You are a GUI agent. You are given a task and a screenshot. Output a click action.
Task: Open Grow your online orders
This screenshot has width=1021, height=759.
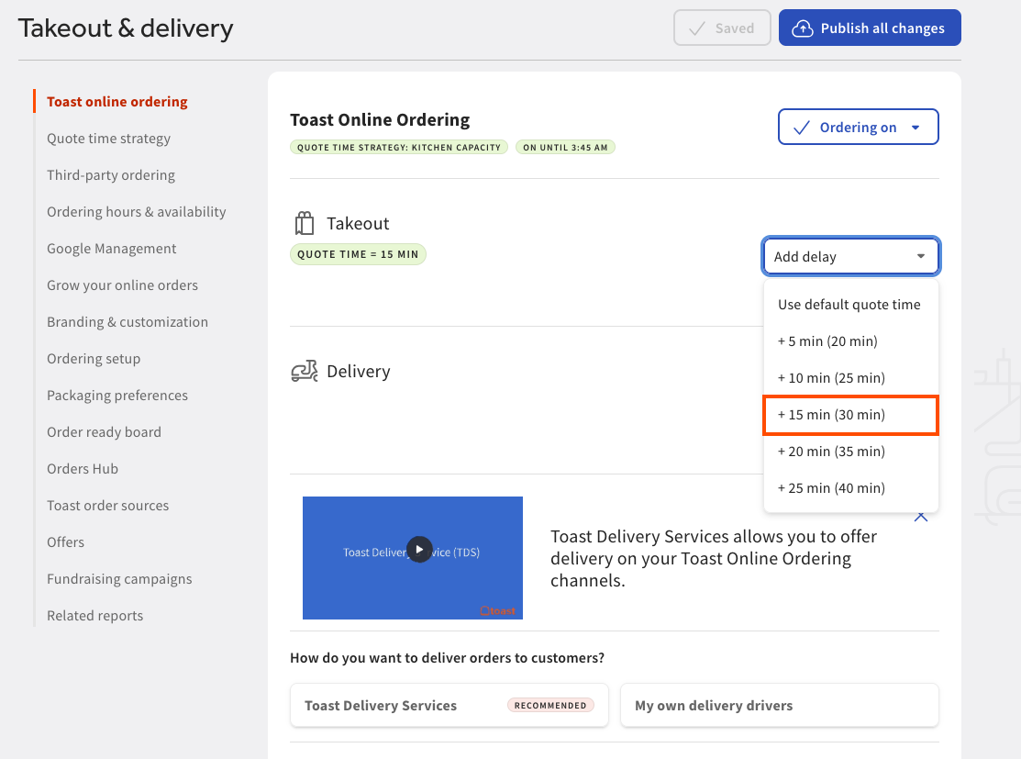coord(122,285)
